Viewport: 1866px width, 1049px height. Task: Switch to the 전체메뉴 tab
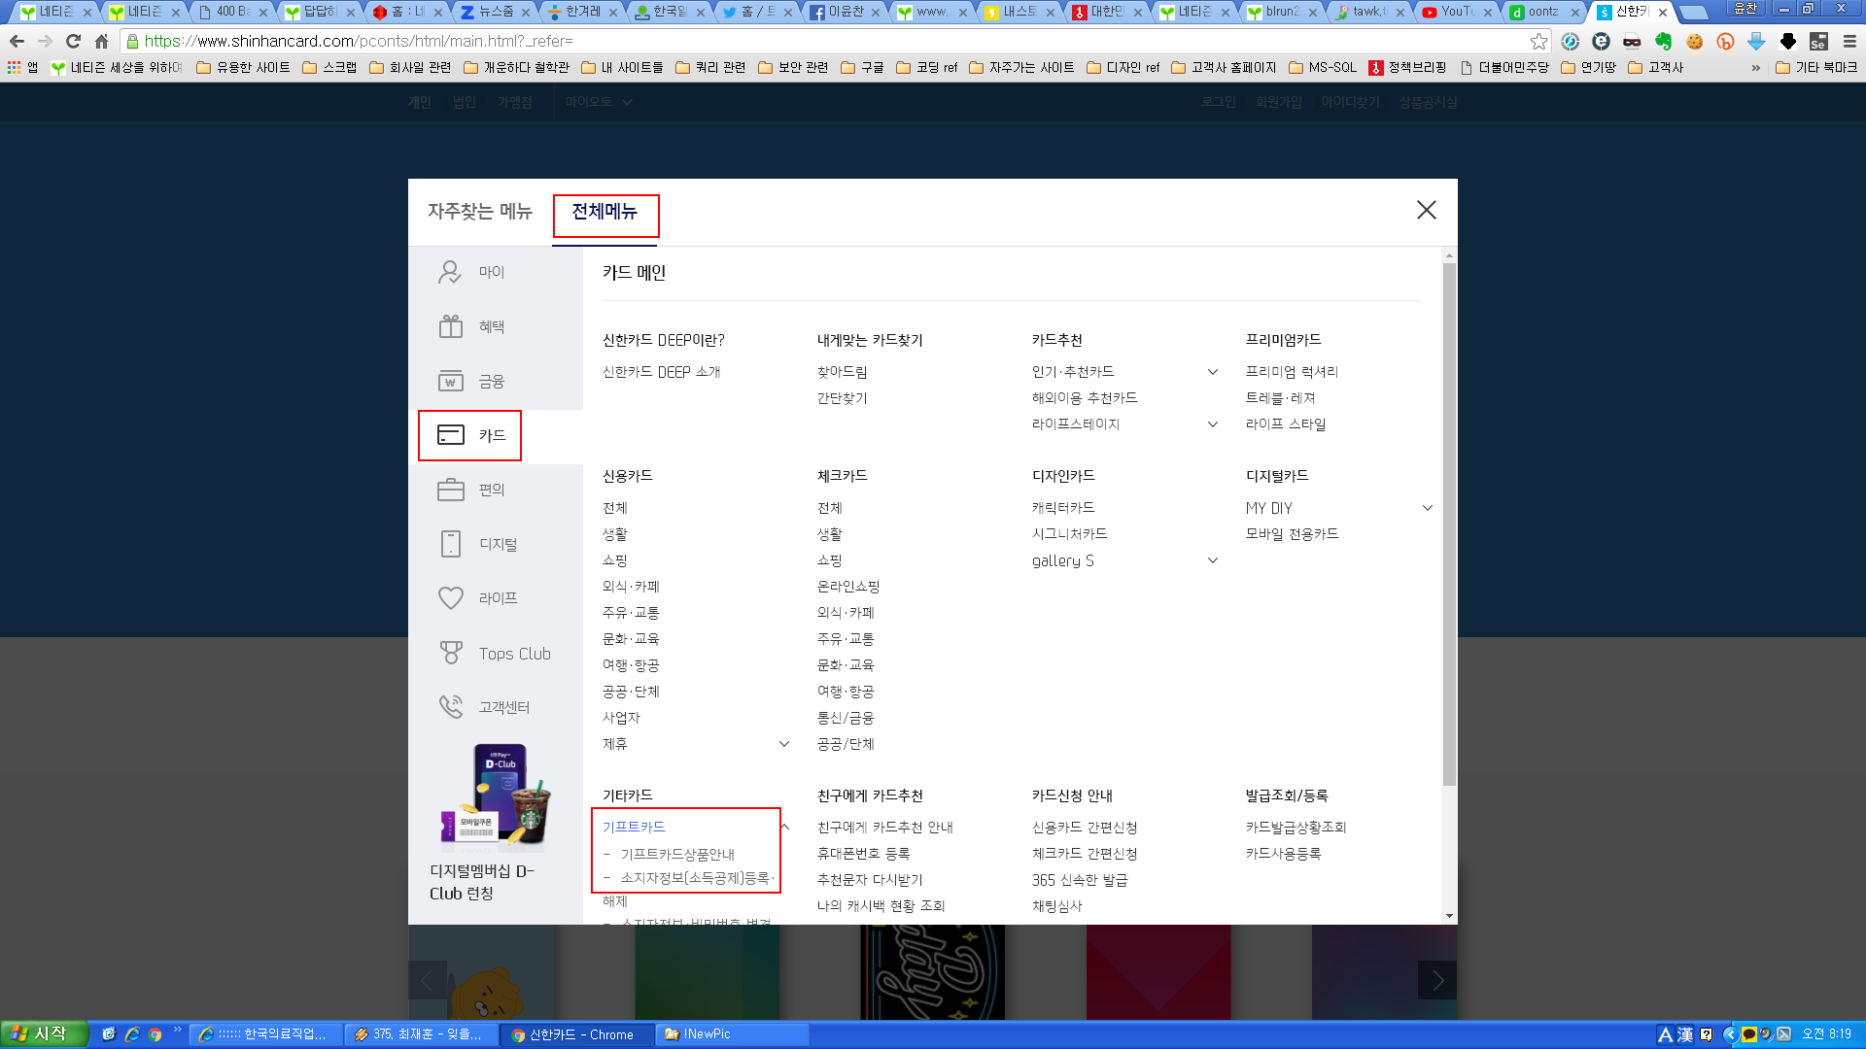coord(605,212)
